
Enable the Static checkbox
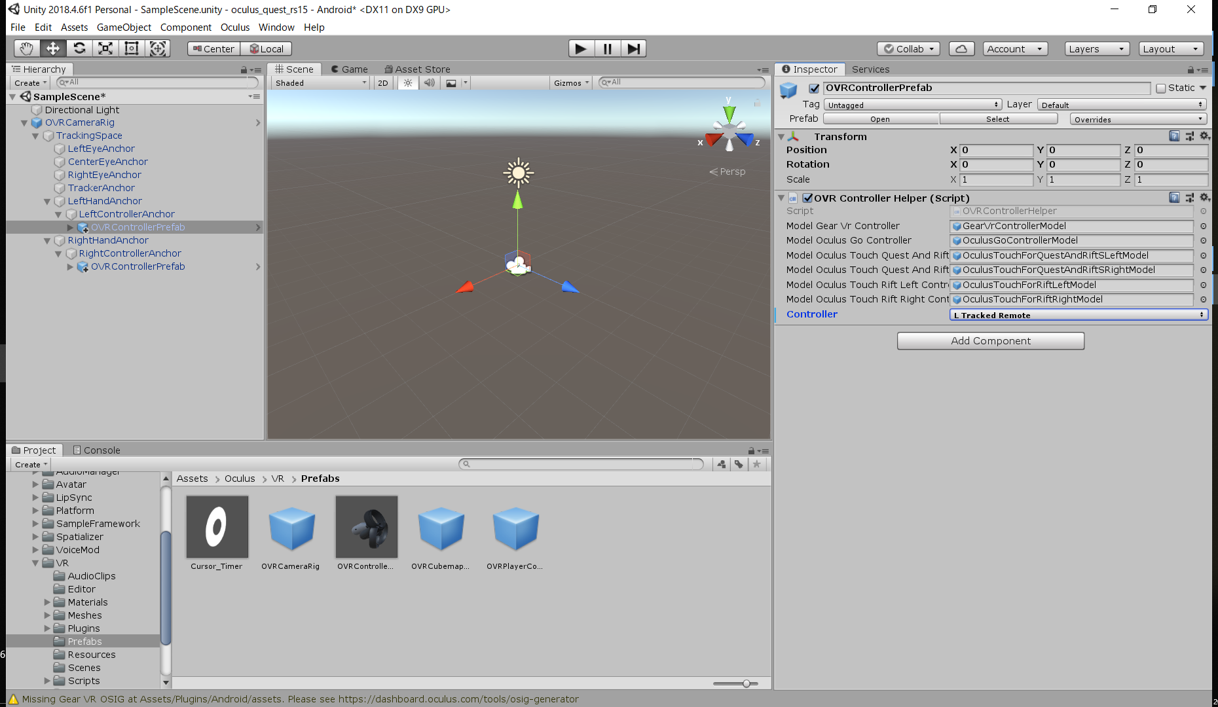point(1161,88)
